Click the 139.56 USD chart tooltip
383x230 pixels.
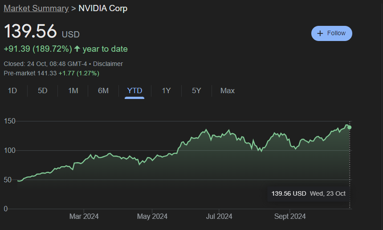[x=308, y=194]
